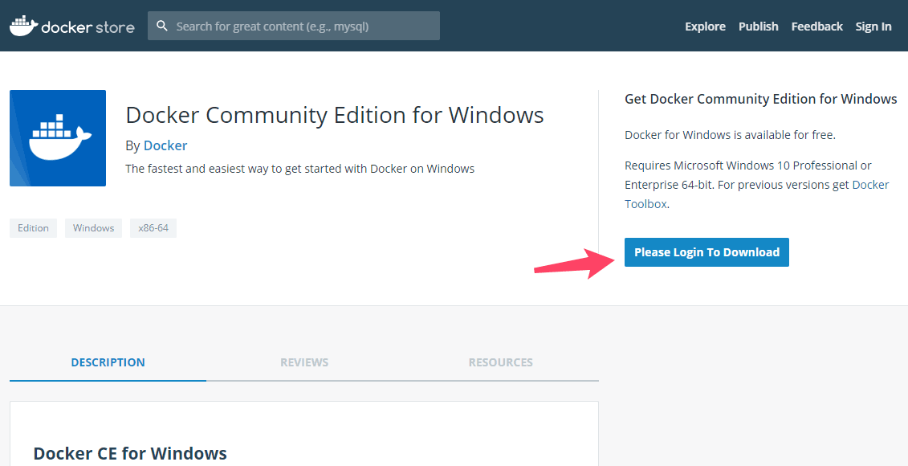
Task: Open the 'Docker' publisher link after 'By'
Action: (x=165, y=145)
